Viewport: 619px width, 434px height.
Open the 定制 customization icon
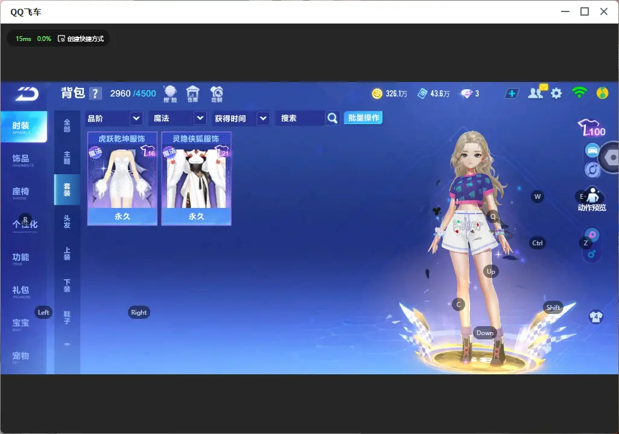pos(217,94)
